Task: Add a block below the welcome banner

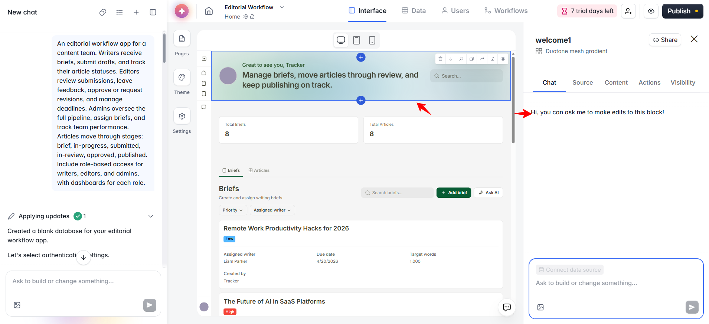Action: (x=361, y=100)
